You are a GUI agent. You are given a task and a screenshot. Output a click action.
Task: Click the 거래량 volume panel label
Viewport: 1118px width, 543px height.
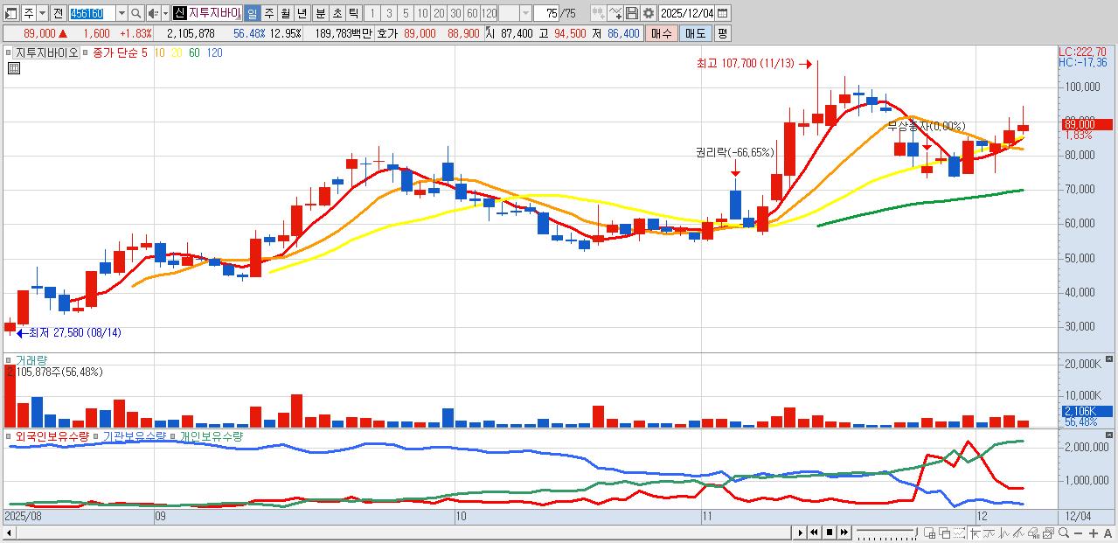[31, 359]
